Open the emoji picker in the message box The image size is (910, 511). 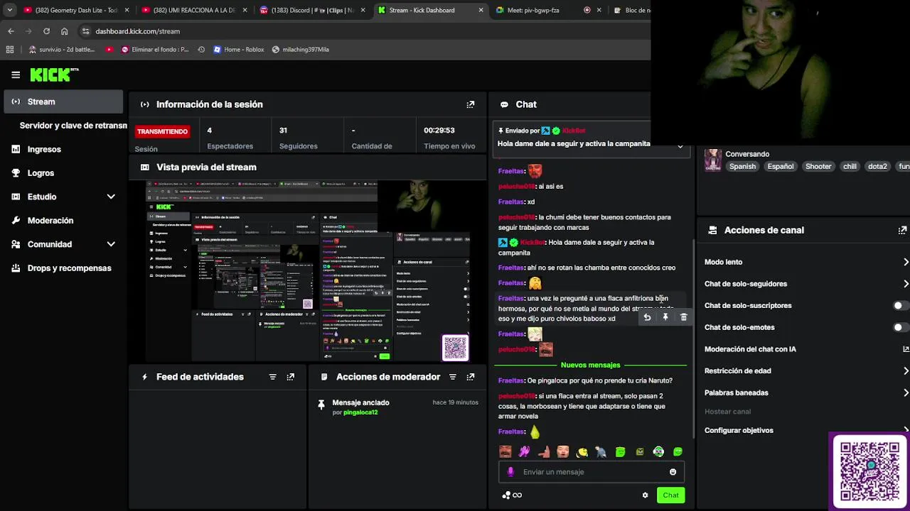673,472
